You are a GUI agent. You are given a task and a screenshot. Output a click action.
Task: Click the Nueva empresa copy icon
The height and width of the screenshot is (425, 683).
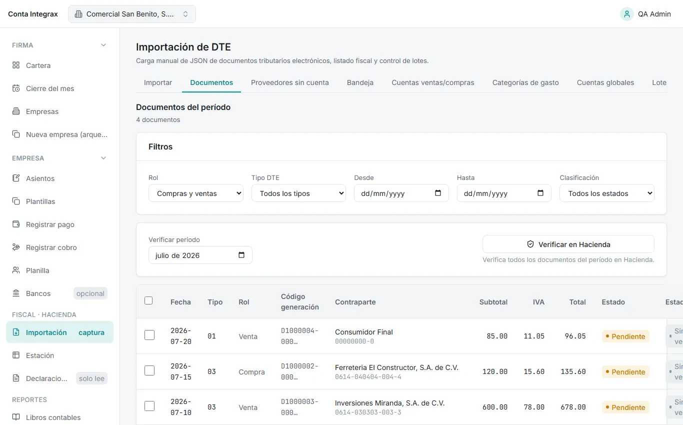pos(16,134)
